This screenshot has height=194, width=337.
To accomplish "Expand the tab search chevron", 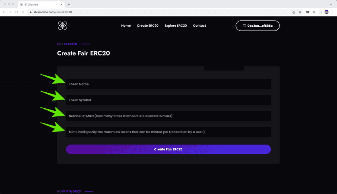I will 331,4.
